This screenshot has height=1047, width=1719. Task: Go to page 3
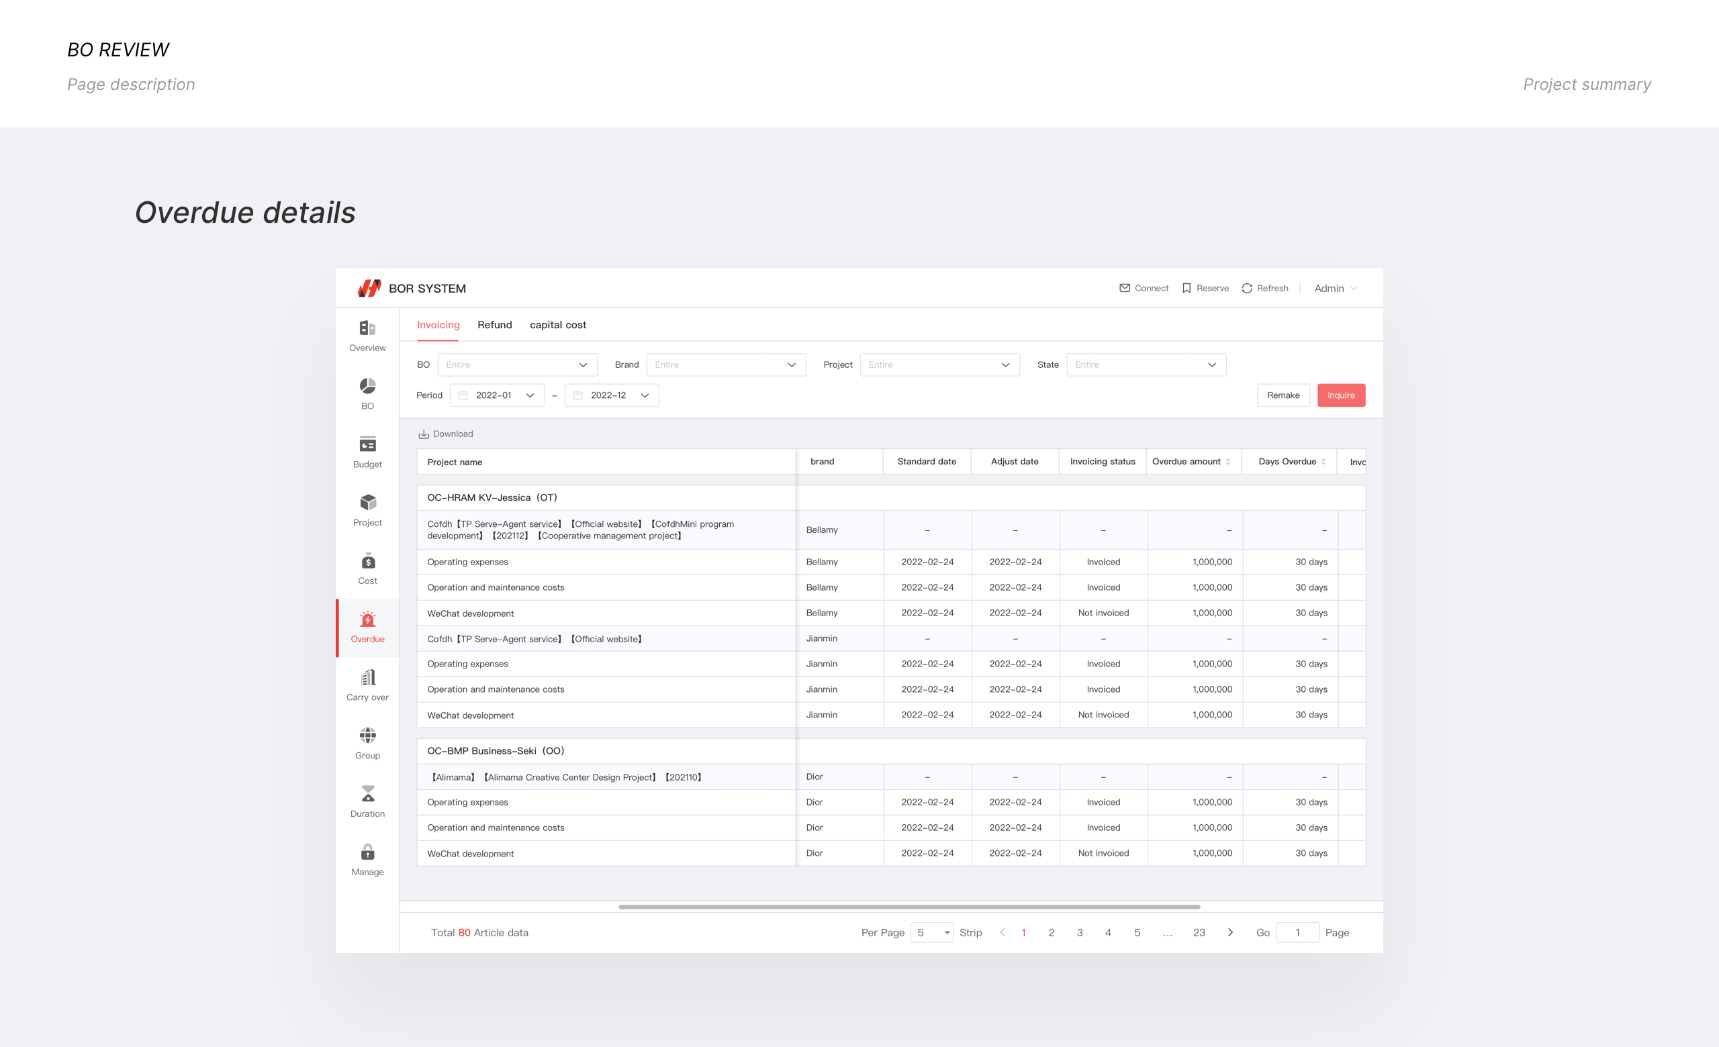pos(1080,933)
